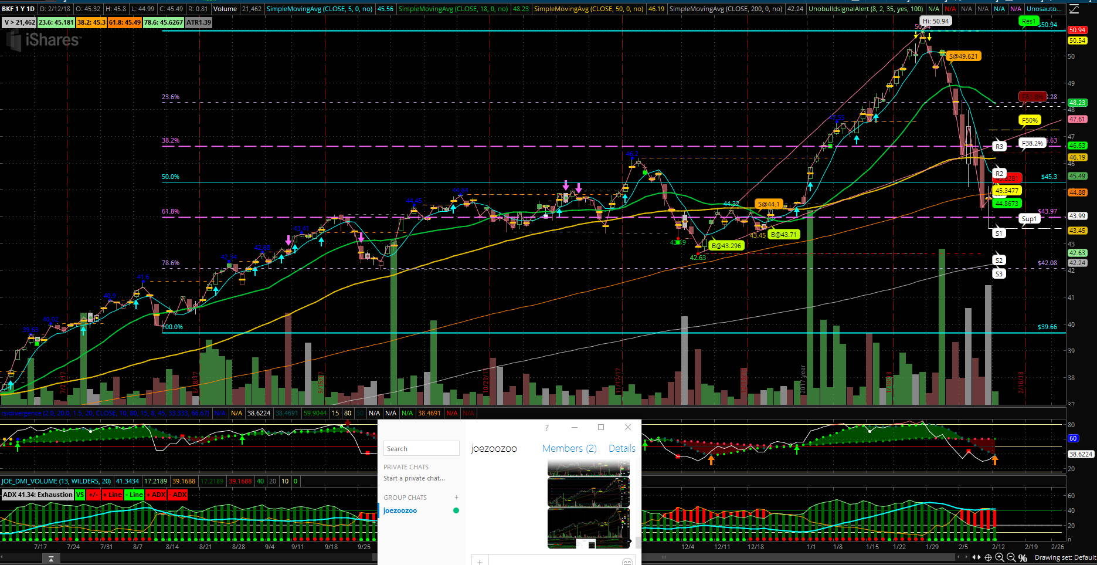Zoom out using the magnifier minus icon

[1011, 557]
